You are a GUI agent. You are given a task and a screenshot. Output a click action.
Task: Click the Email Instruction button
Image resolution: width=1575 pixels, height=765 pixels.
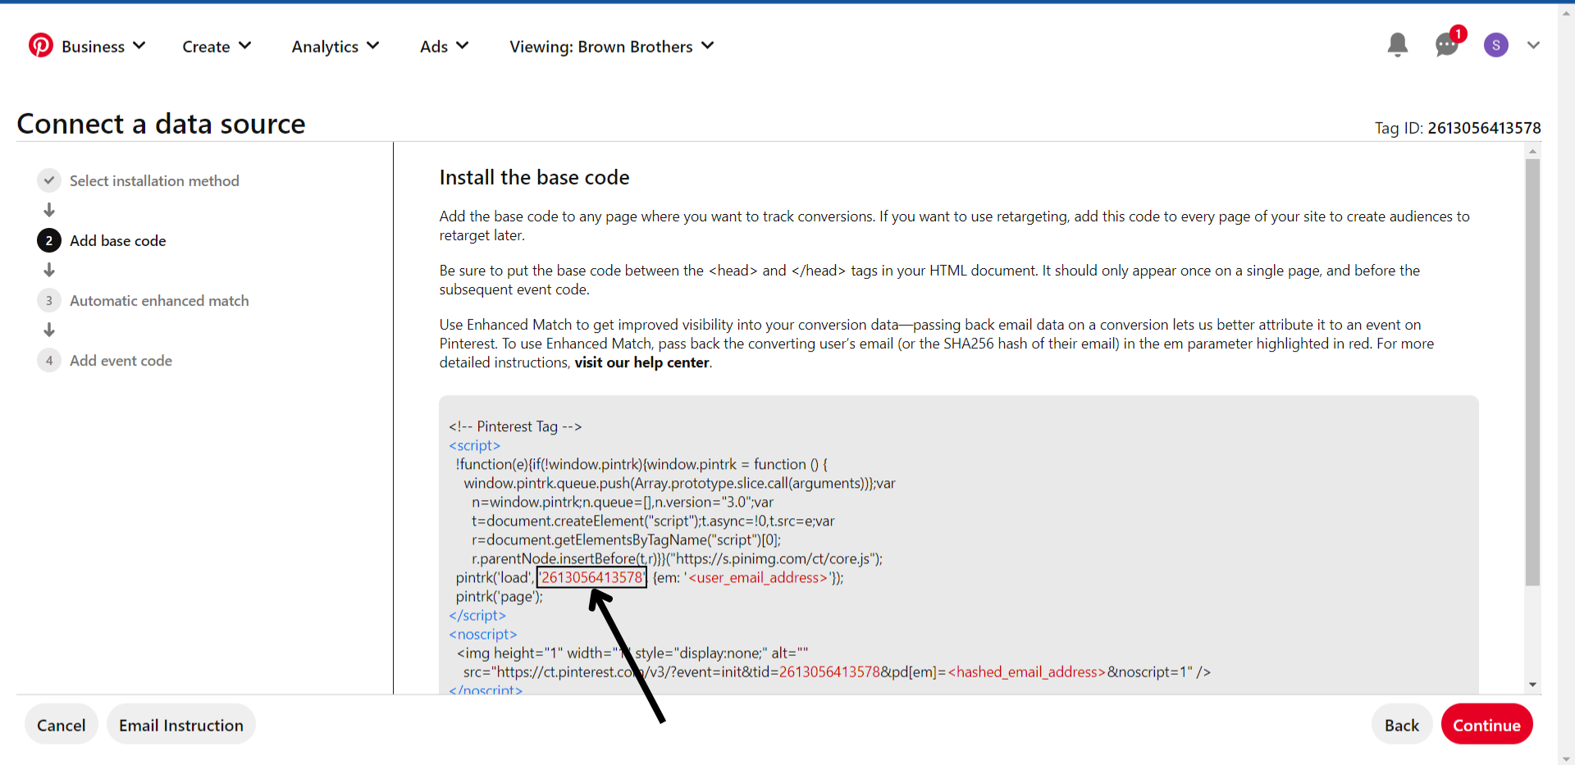point(181,725)
